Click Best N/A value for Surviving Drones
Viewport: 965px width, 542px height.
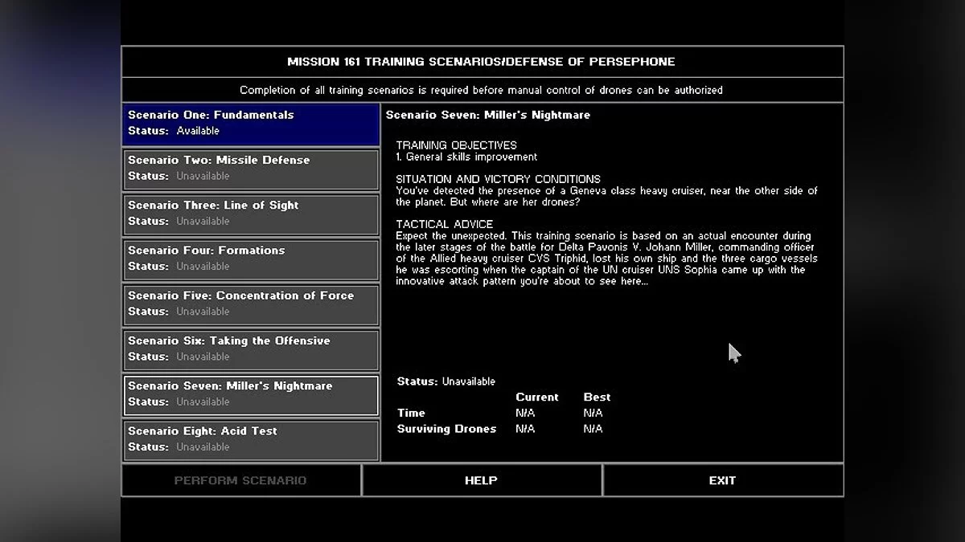point(593,429)
